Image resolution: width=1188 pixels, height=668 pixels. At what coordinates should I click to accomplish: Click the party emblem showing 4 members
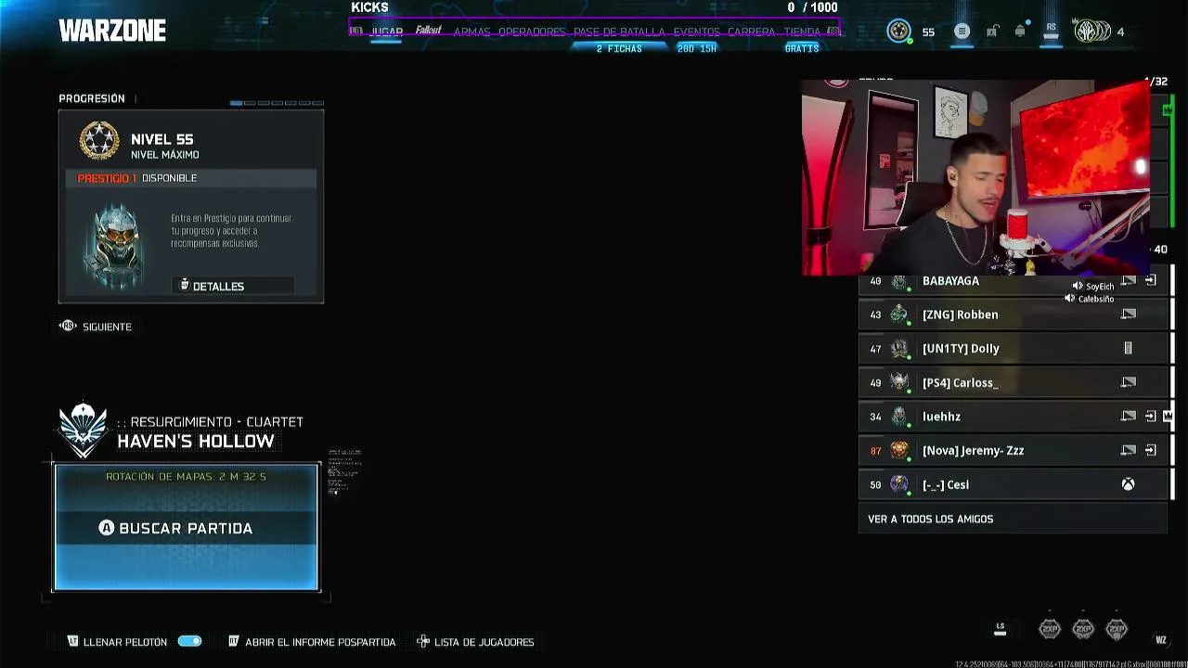coord(1092,32)
